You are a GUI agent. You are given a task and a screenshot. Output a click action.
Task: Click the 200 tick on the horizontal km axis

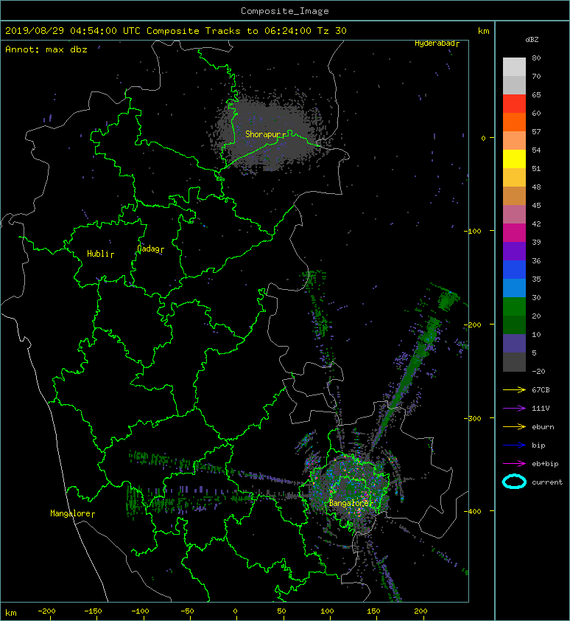tap(421, 611)
